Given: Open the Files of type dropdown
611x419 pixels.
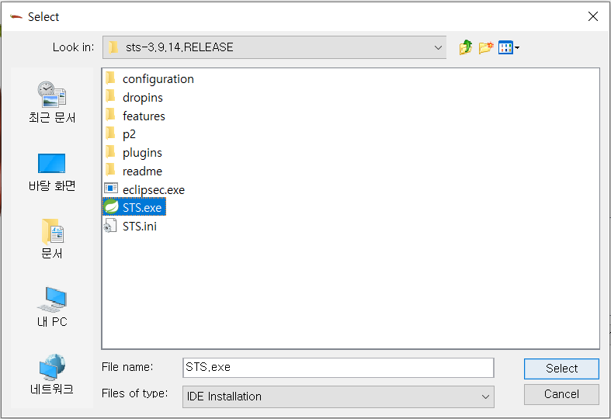Looking at the screenshot, I should (338, 396).
